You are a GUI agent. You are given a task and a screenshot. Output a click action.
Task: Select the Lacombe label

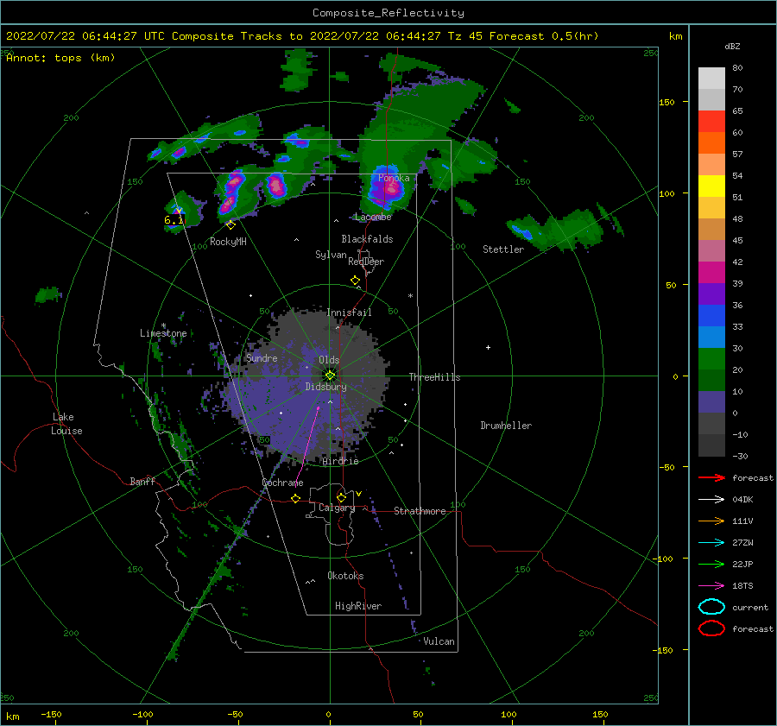(x=373, y=217)
